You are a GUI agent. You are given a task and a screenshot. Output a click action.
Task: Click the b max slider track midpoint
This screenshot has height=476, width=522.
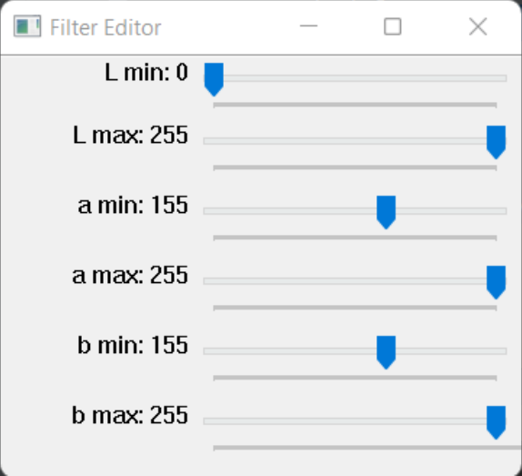coord(356,421)
